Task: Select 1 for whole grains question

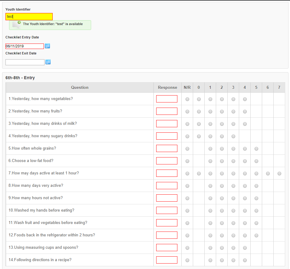Action: click(210, 149)
